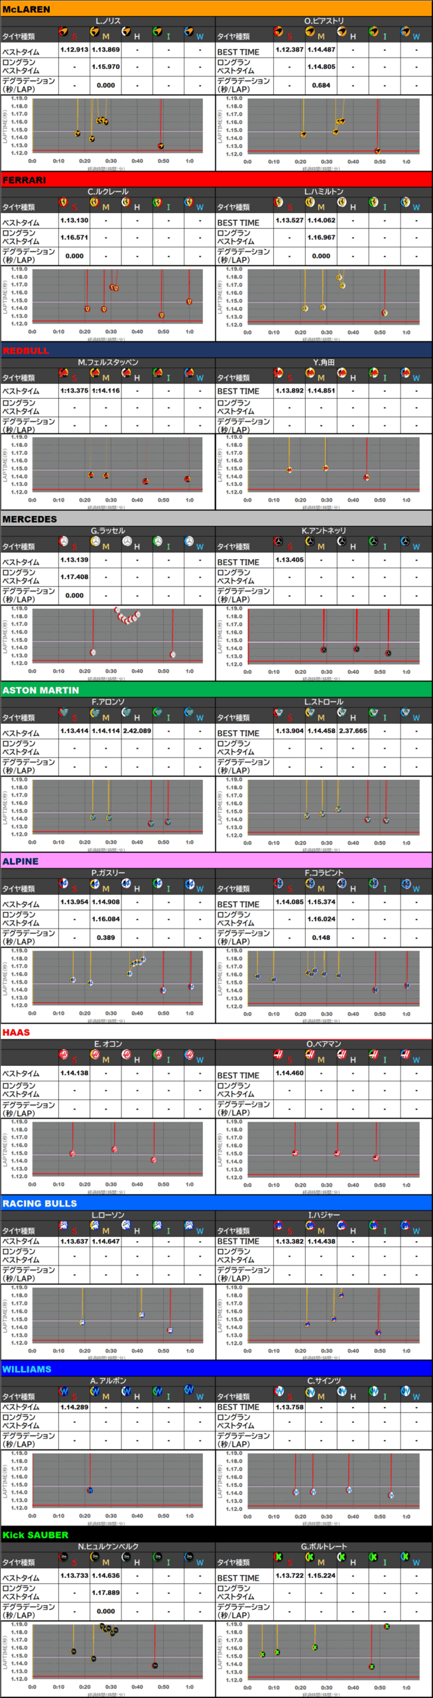433x1698 pixels.
Task: Select the 1.14.289 best time cell
Action: [74, 1407]
